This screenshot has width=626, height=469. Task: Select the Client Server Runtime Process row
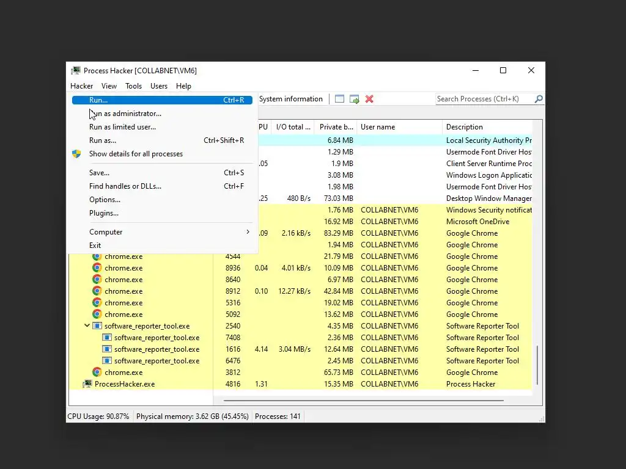point(396,164)
